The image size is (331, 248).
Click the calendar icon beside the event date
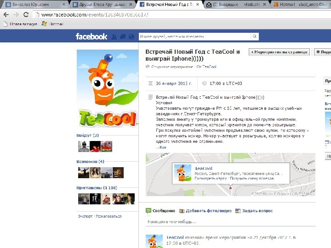150,83
